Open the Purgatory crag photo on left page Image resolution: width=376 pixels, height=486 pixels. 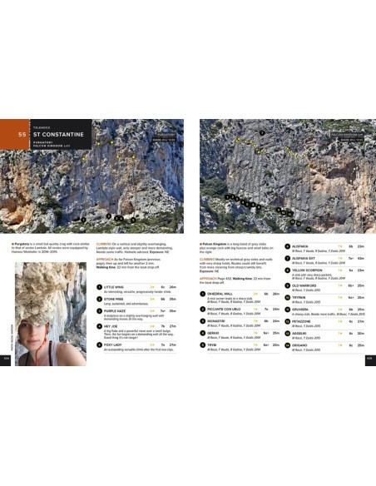[x=92, y=176]
